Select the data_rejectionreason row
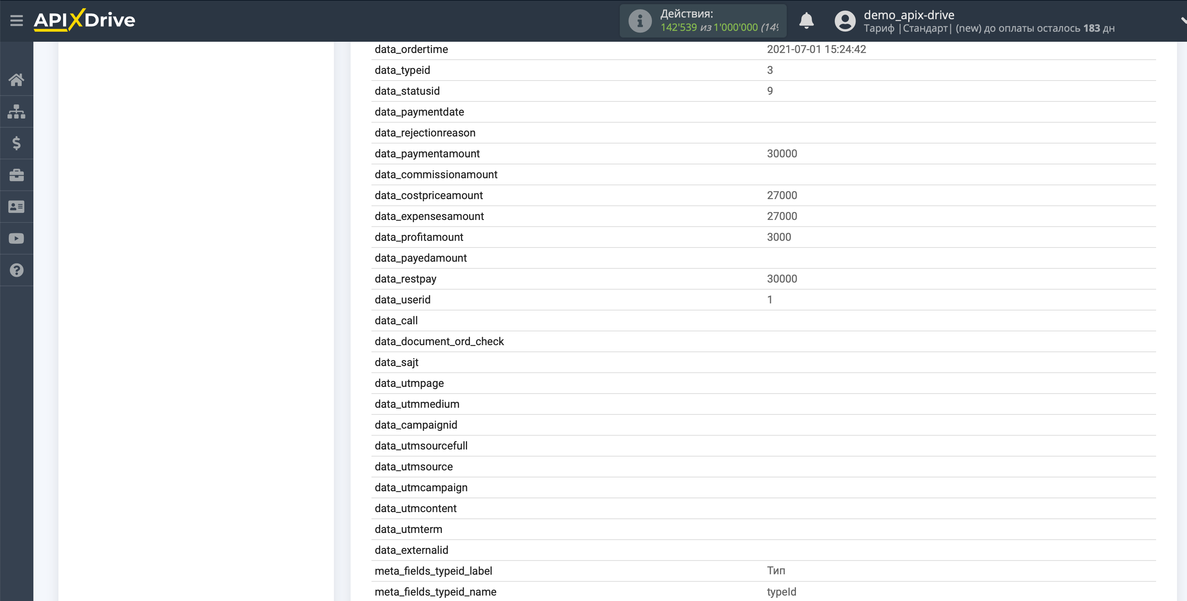The image size is (1187, 601). (x=763, y=133)
